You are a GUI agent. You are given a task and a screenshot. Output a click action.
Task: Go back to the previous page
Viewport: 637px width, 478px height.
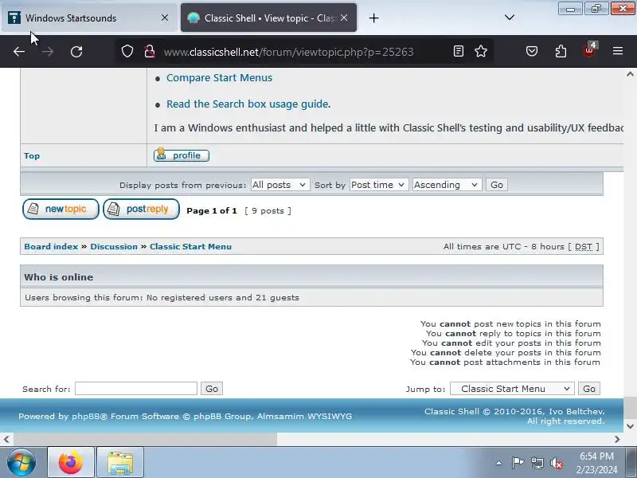point(19,52)
